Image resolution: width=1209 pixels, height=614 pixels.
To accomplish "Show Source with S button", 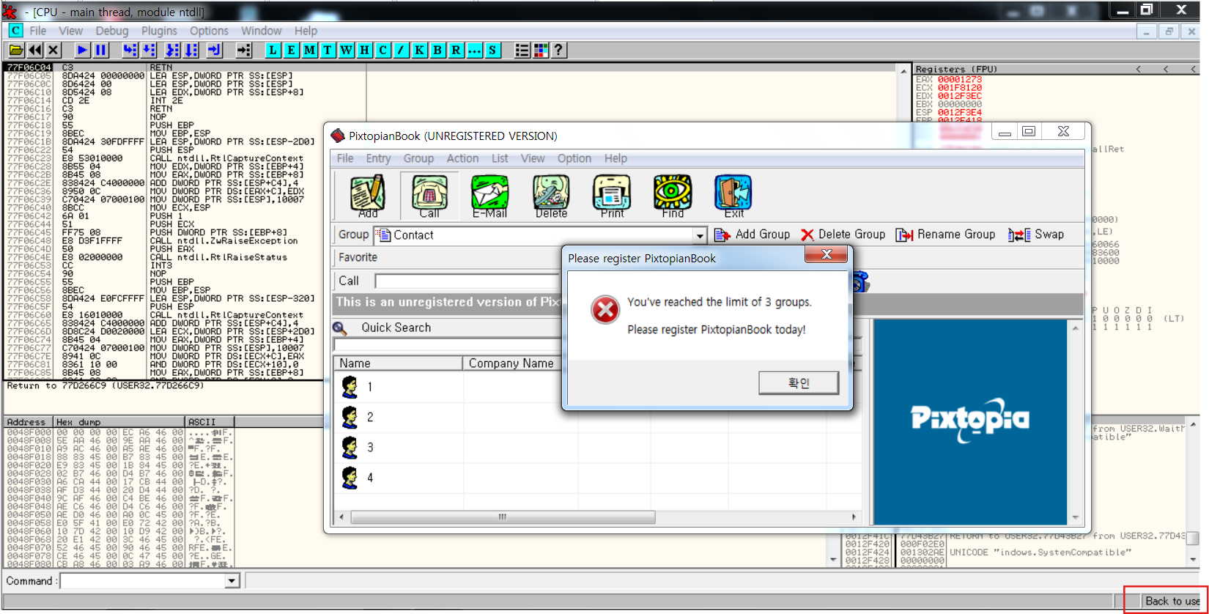I will 492,50.
